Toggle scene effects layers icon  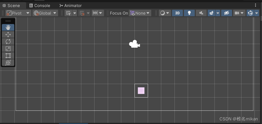[x=211, y=13]
